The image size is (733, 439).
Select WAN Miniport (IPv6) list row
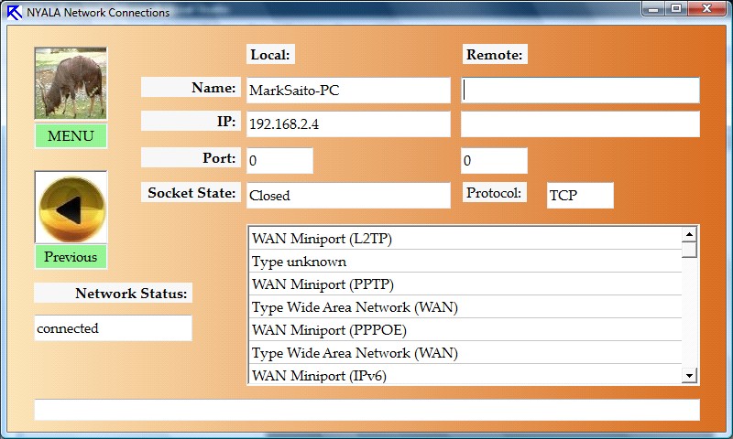pos(465,375)
